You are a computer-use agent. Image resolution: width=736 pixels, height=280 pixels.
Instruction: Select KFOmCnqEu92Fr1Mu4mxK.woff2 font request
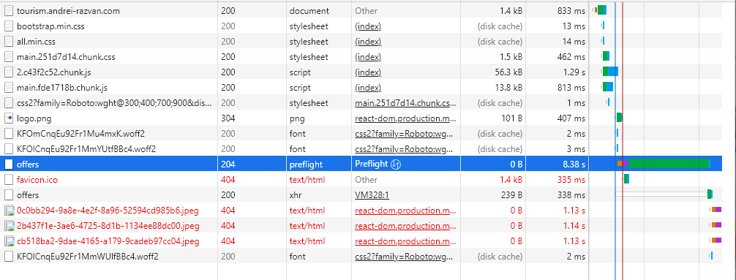coord(80,134)
